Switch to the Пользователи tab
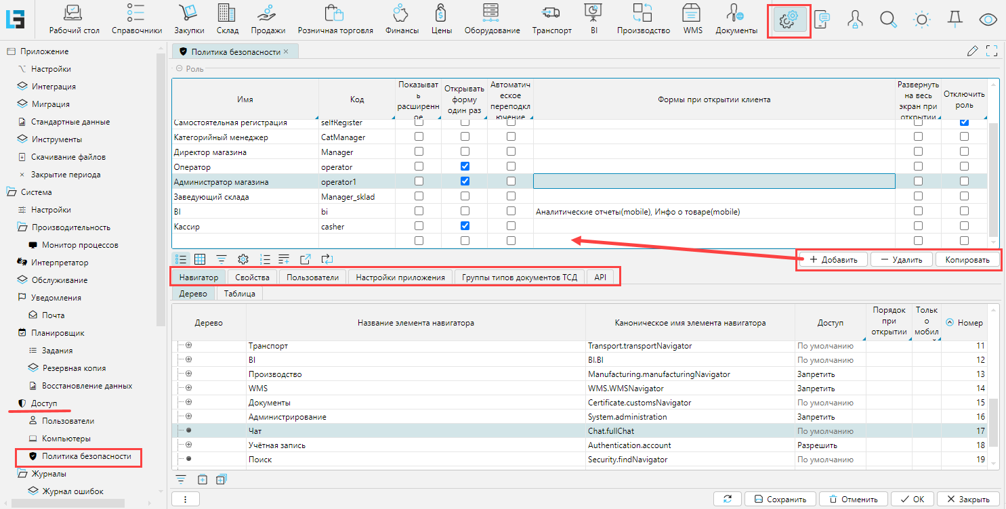The image size is (1006, 509). pos(312,277)
